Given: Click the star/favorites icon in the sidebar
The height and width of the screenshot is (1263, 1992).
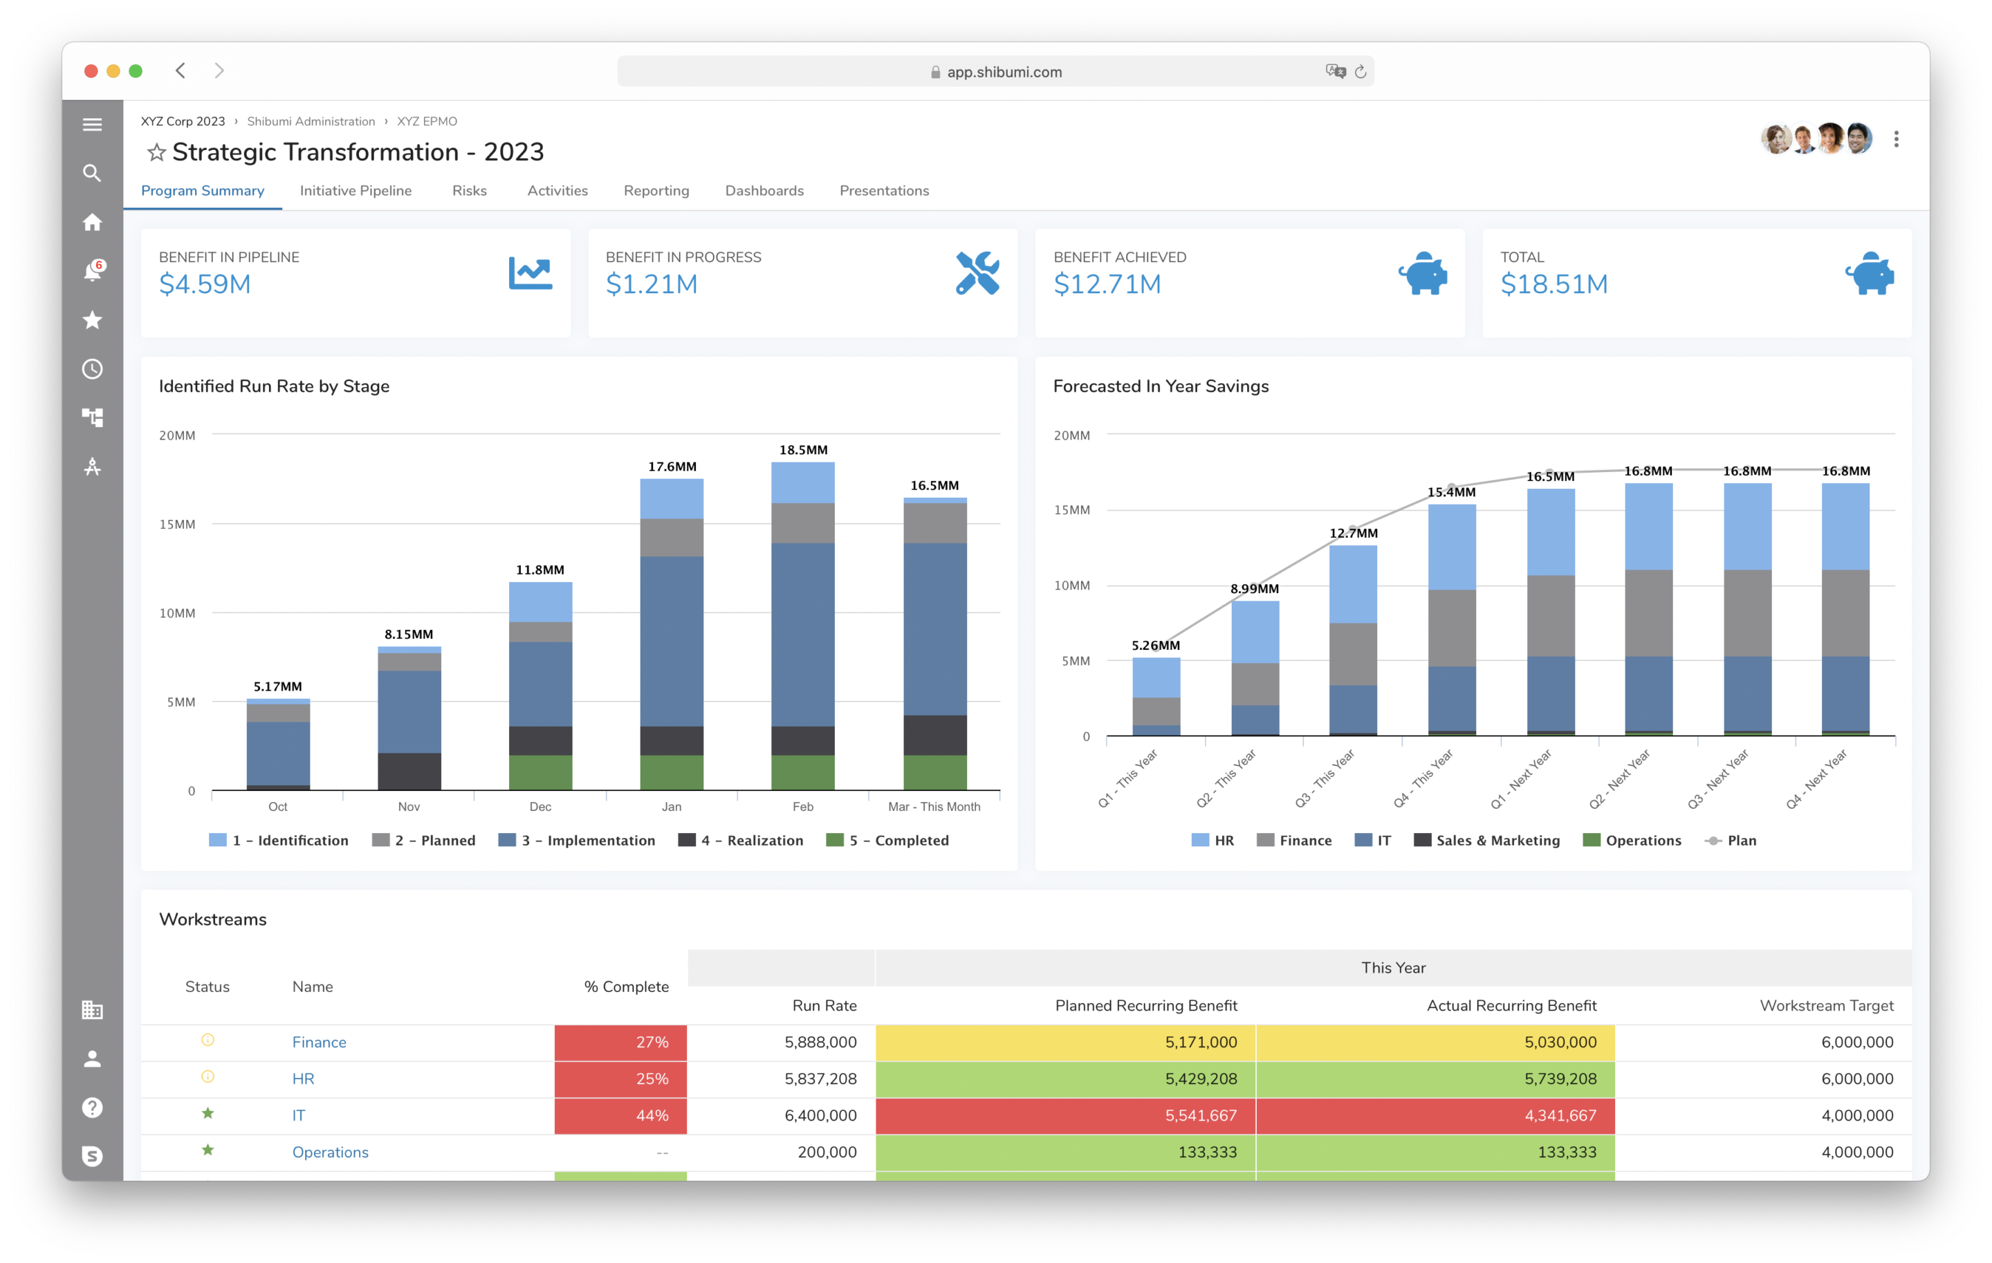Looking at the screenshot, I should pyautogui.click(x=91, y=321).
